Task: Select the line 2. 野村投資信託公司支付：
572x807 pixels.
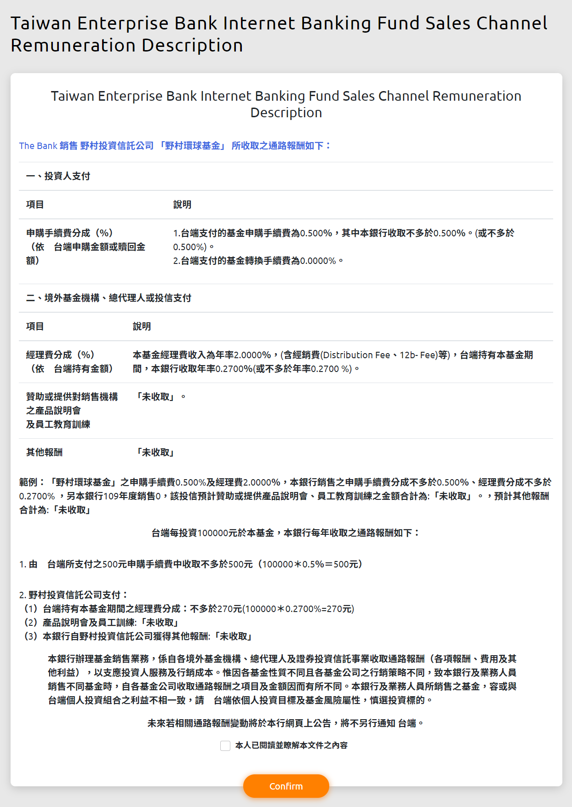Action: click(x=74, y=595)
